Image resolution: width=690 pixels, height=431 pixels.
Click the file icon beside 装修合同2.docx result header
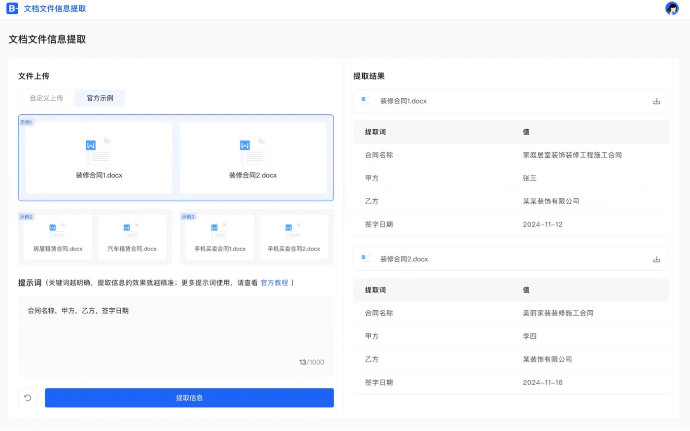point(366,259)
